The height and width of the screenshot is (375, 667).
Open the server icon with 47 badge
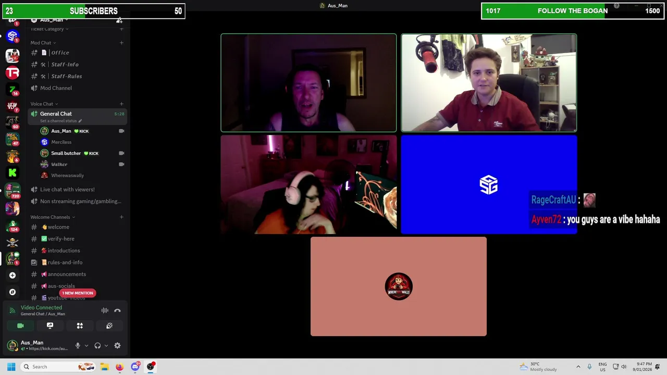point(13,139)
